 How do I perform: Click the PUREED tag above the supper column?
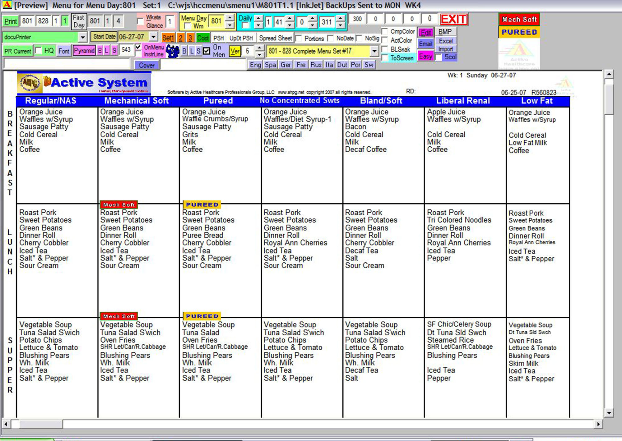[x=202, y=316]
